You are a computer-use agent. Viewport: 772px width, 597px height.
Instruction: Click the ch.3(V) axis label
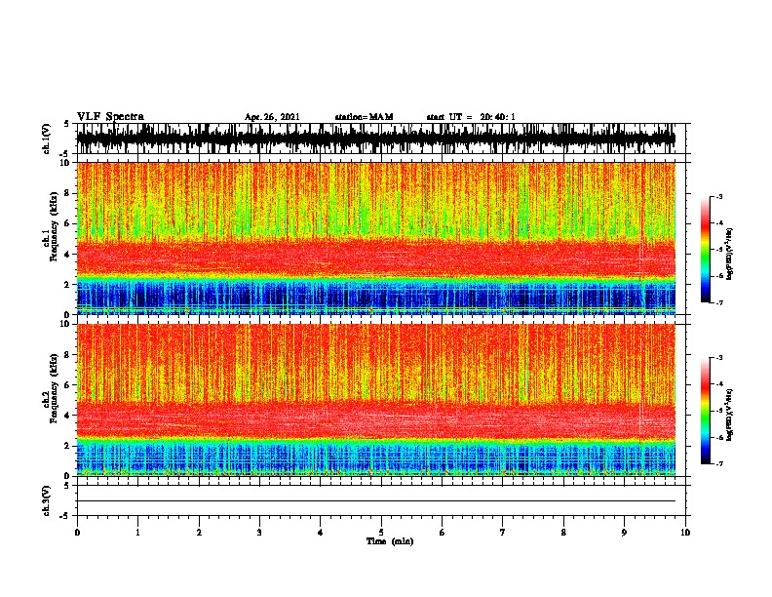(x=47, y=500)
